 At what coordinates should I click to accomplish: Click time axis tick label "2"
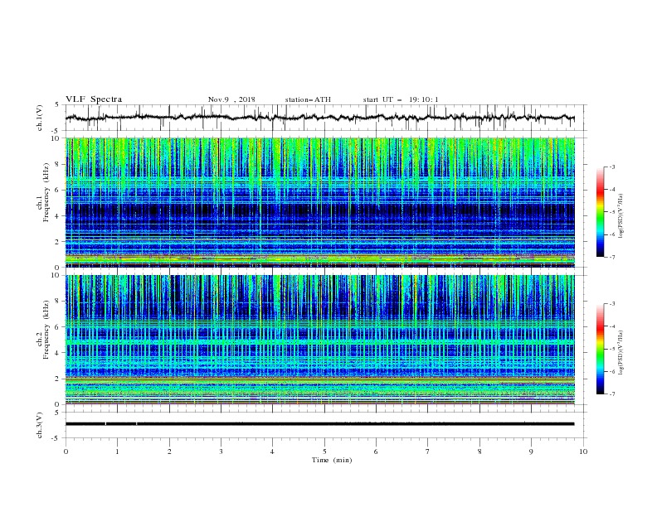169,451
